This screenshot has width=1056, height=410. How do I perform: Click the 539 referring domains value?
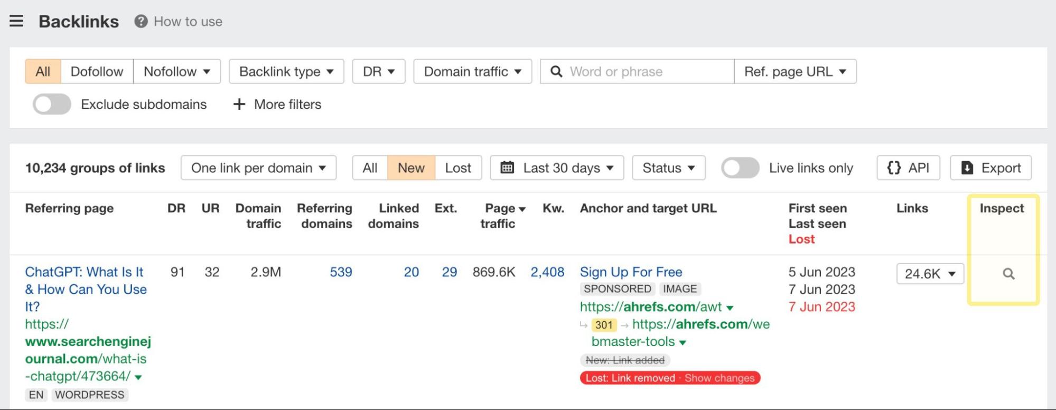click(x=341, y=272)
